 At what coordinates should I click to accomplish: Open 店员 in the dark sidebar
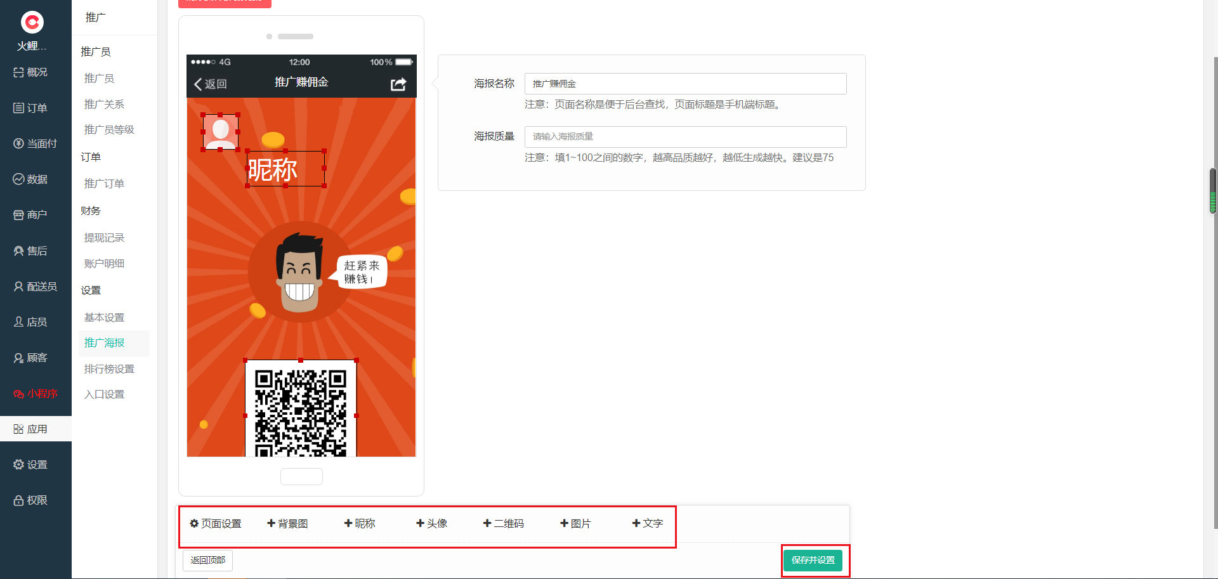point(30,322)
